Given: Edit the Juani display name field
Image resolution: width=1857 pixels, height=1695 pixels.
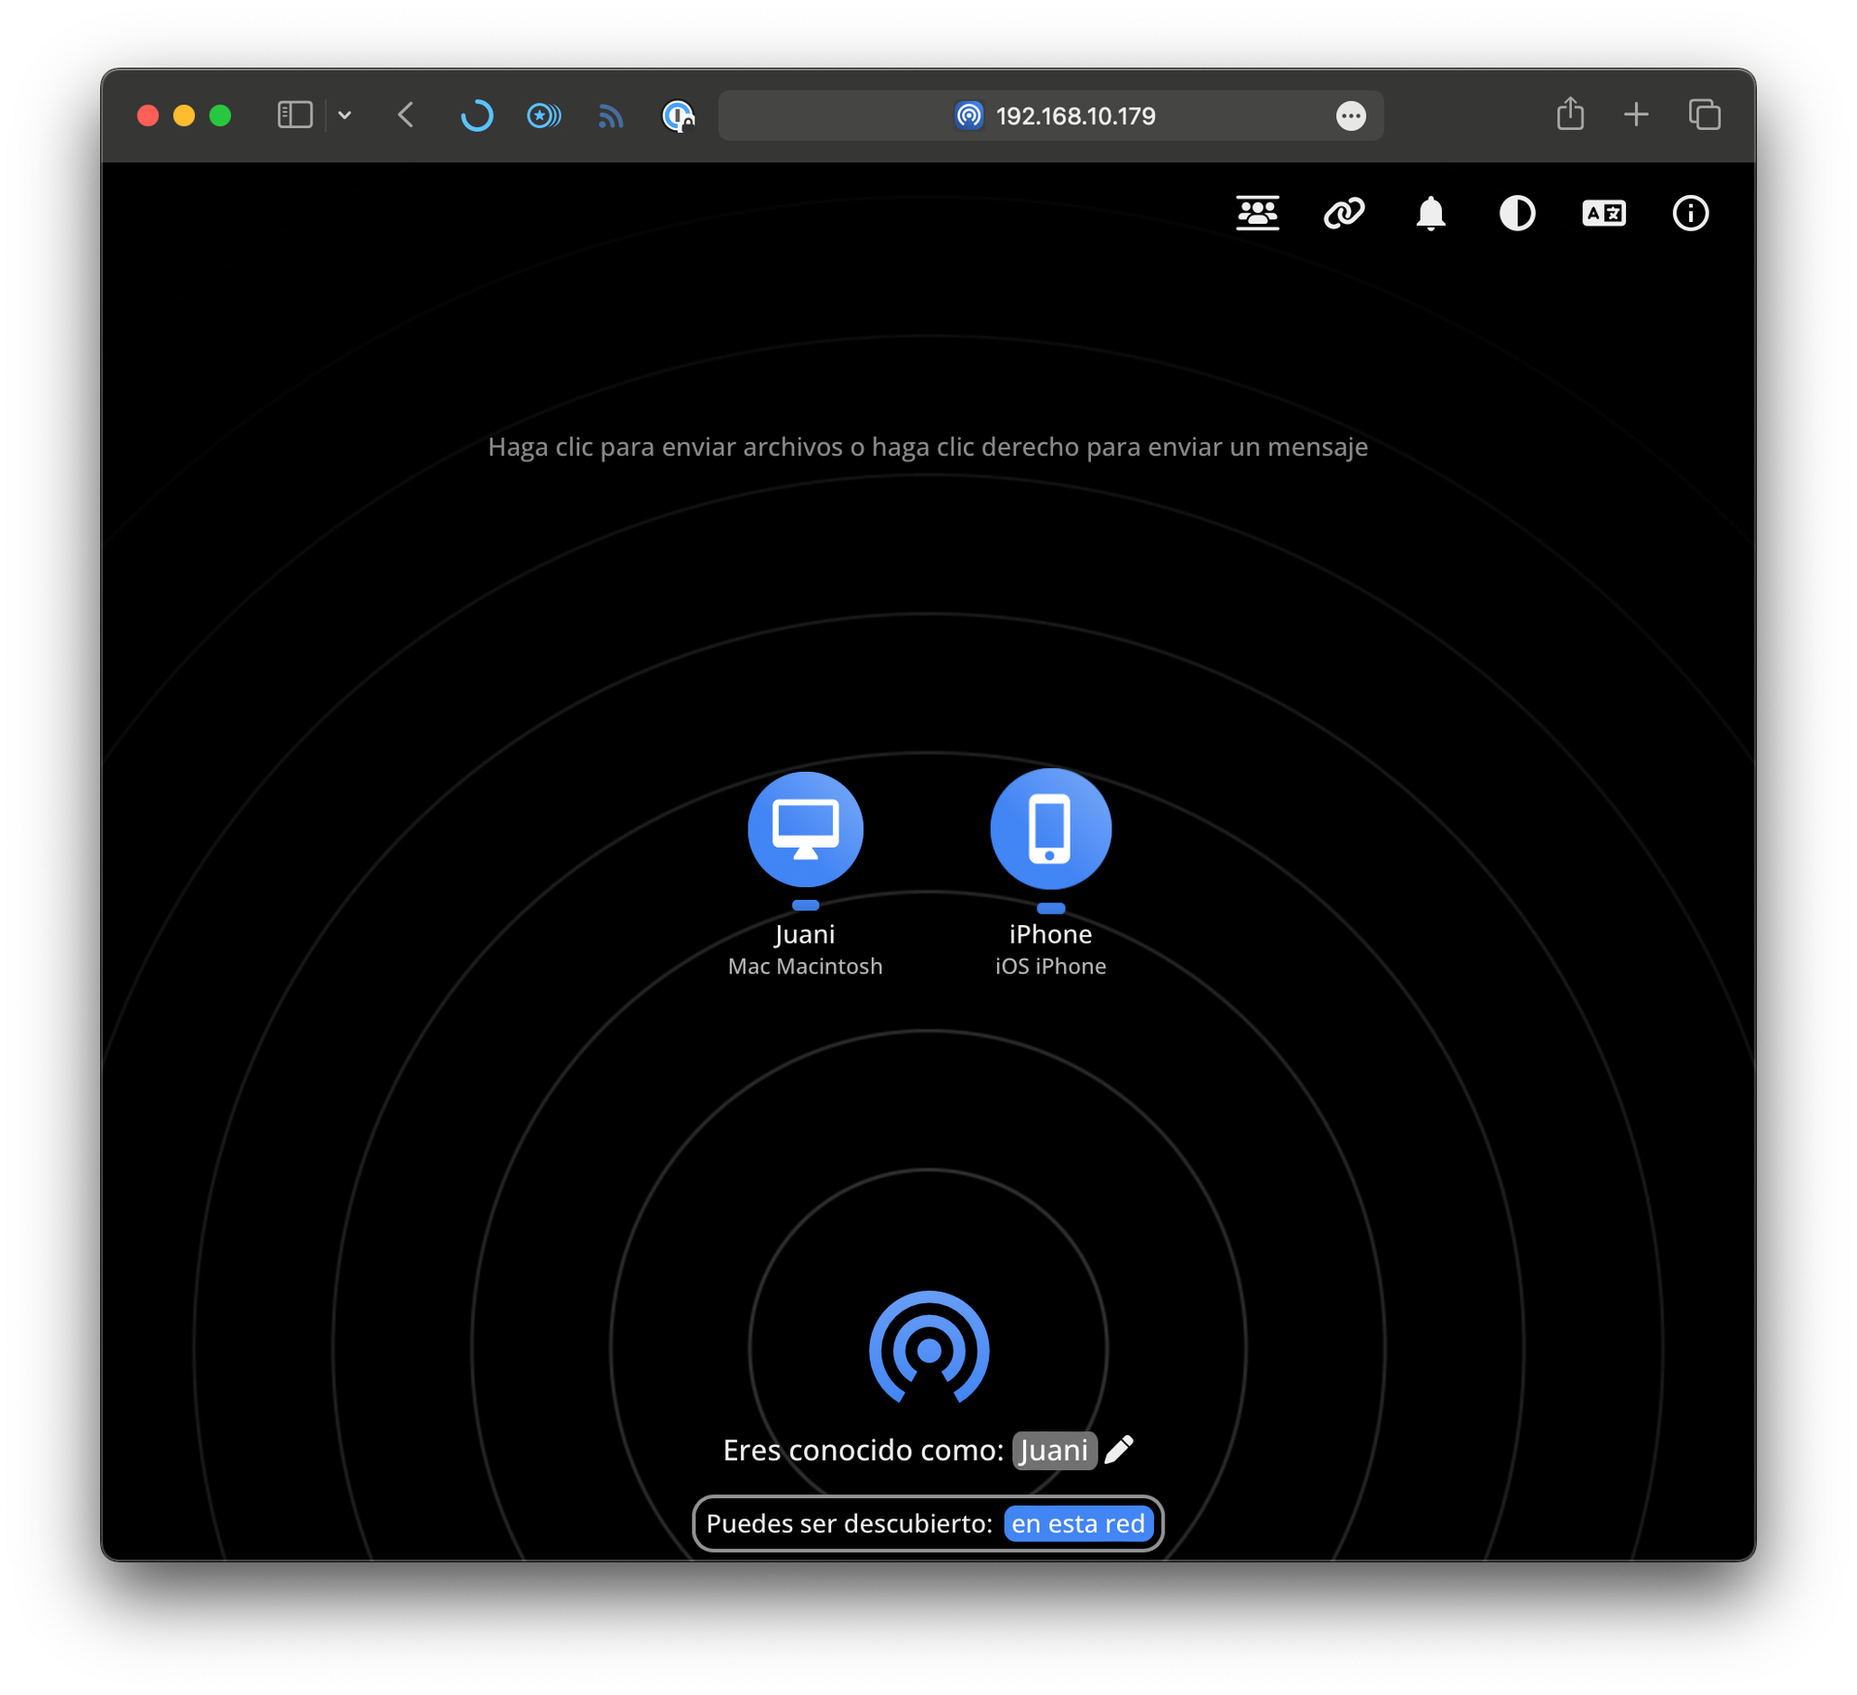Looking at the screenshot, I should point(1054,1450).
